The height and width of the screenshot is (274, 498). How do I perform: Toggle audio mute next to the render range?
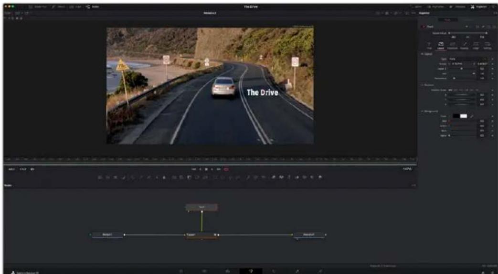32,169
